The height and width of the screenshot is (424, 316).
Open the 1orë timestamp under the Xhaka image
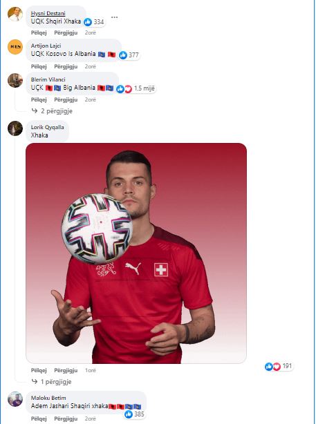91,370
